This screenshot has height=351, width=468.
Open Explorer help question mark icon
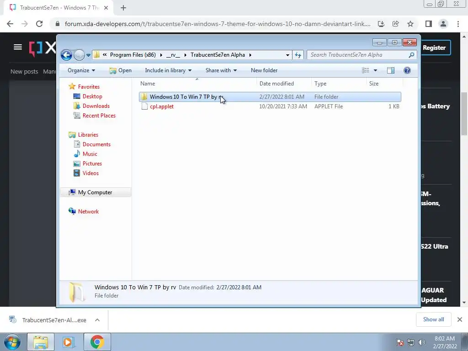tap(407, 70)
